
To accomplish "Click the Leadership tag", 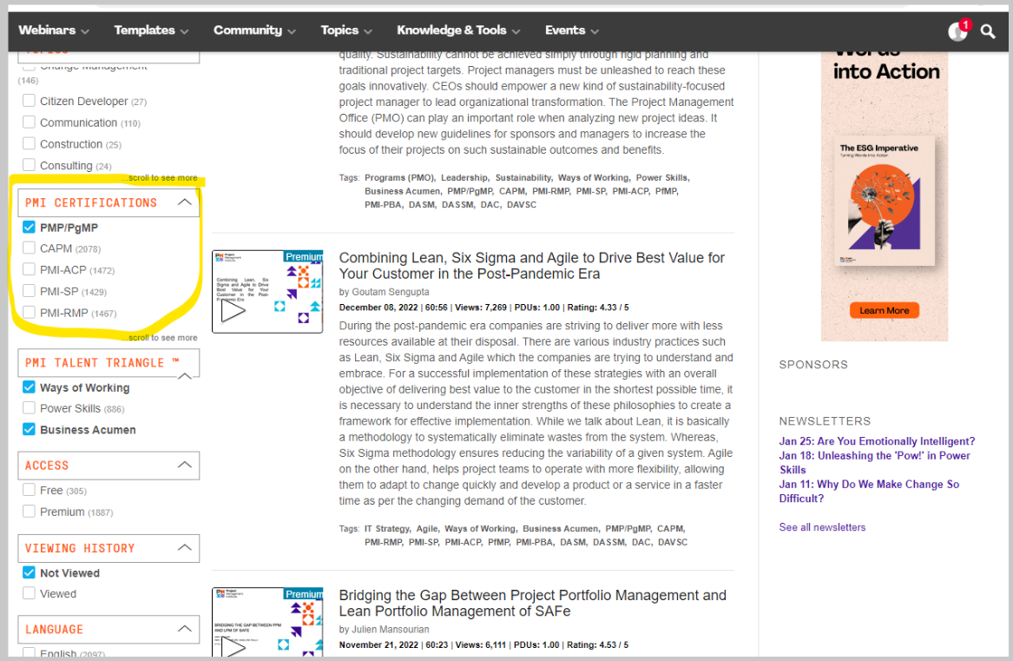I will point(464,178).
